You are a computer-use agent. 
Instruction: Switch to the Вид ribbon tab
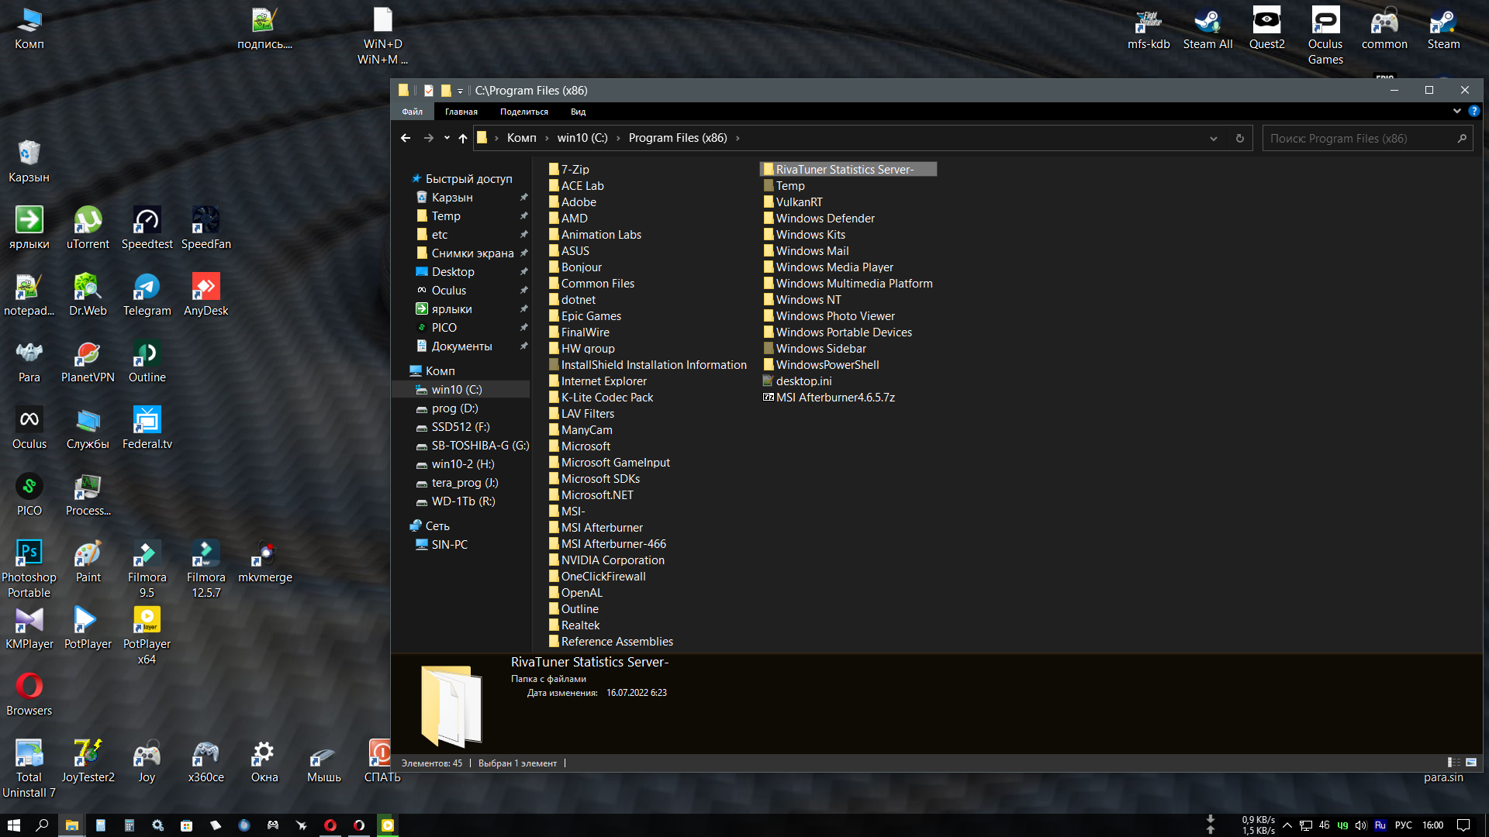tap(578, 112)
